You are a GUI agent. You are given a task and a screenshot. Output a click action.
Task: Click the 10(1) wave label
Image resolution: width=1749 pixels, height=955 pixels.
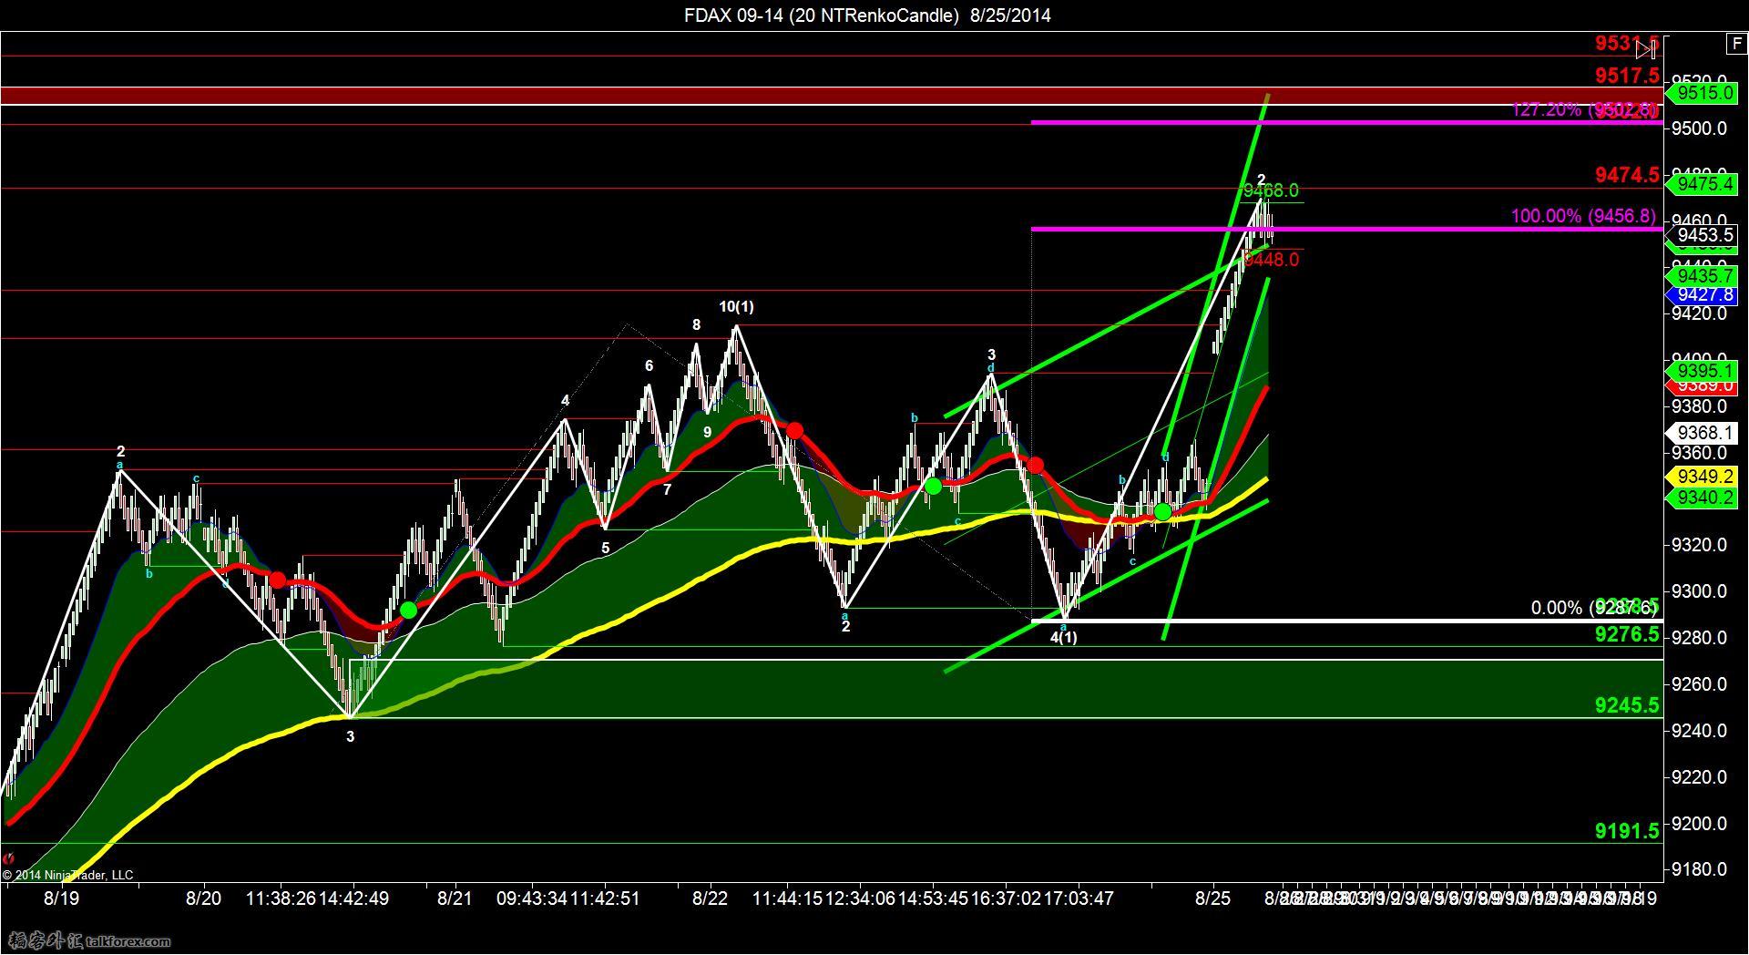coord(736,307)
